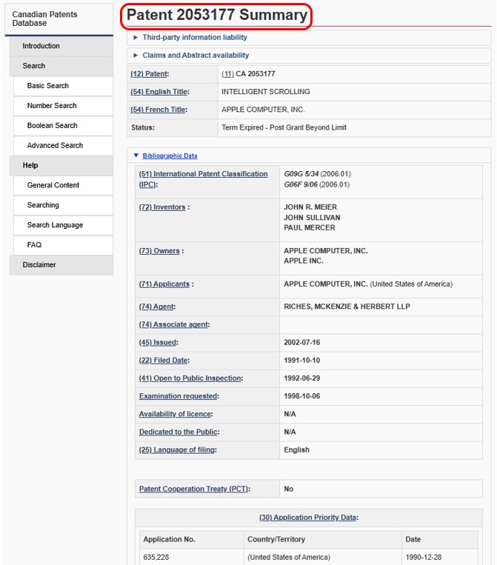Open Boolean Search in sidebar
The width and height of the screenshot is (497, 565).
pos(52,126)
